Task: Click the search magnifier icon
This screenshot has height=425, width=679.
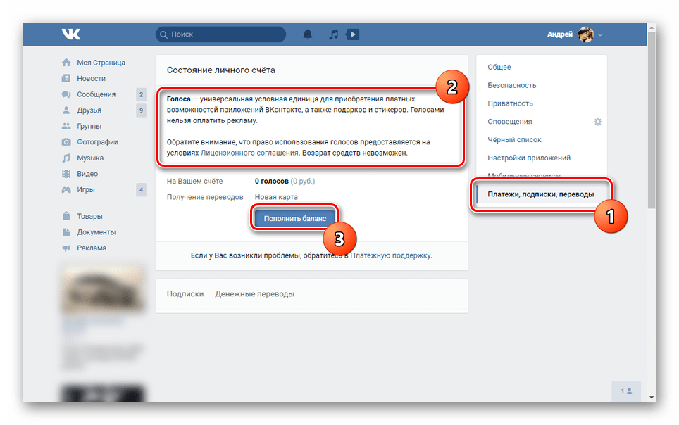Action: [163, 34]
